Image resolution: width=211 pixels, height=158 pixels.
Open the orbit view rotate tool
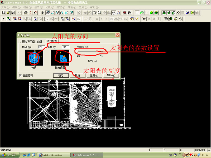118,13
